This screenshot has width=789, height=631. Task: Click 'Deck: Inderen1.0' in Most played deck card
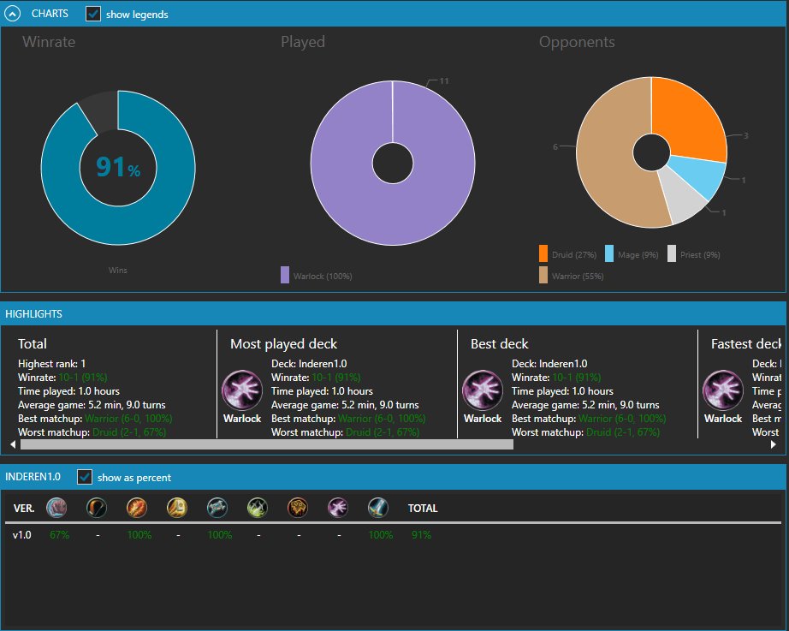(309, 364)
